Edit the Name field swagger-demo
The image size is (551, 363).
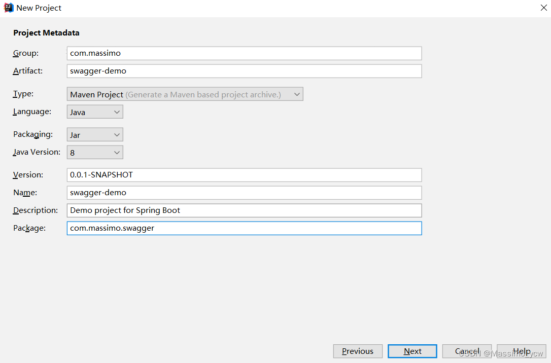pos(244,193)
